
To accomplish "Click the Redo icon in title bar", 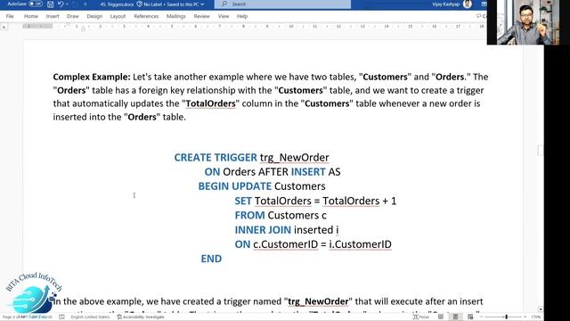I will [76, 4].
